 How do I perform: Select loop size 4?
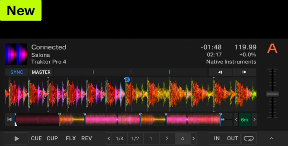pyautogui.click(x=182, y=139)
